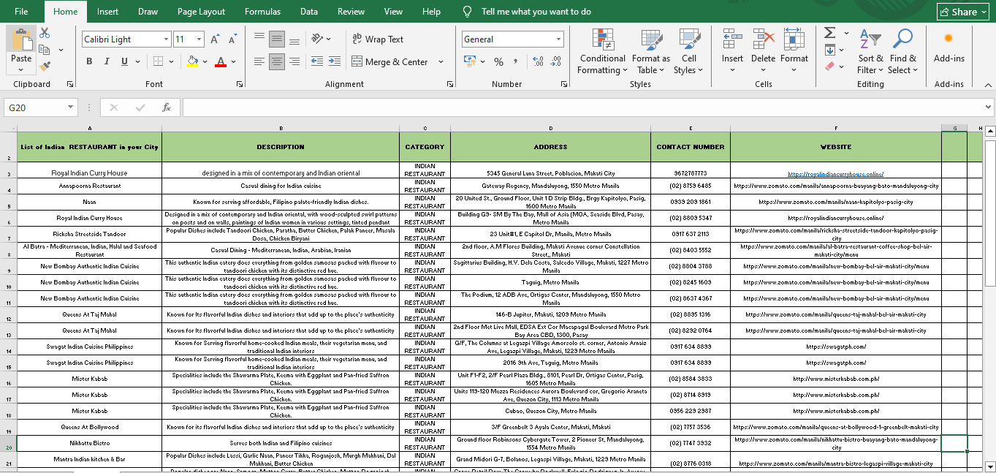
Task: Toggle Wrap Text
Action: (x=378, y=39)
